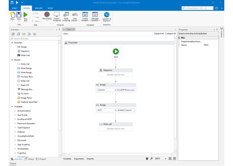233x166 pixels.
Task: Open Arguments panel at designer bottom
Action: pos(79,159)
